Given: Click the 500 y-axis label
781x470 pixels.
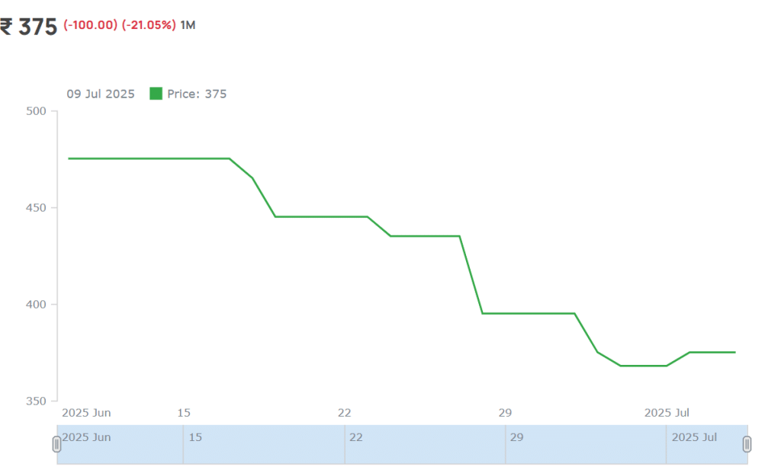Looking at the screenshot, I should [x=36, y=111].
